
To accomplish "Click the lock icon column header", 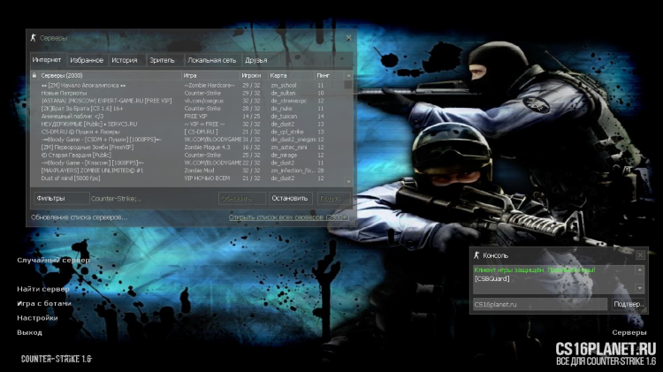I will coord(34,75).
